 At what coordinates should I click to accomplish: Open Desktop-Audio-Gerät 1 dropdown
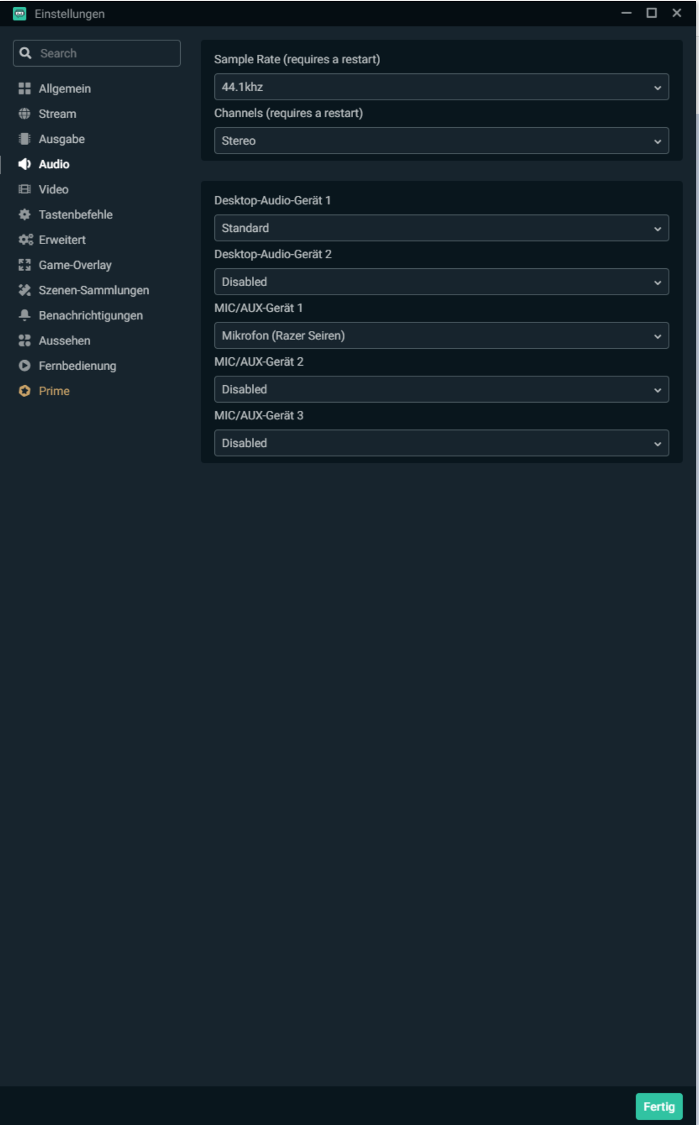pos(441,228)
